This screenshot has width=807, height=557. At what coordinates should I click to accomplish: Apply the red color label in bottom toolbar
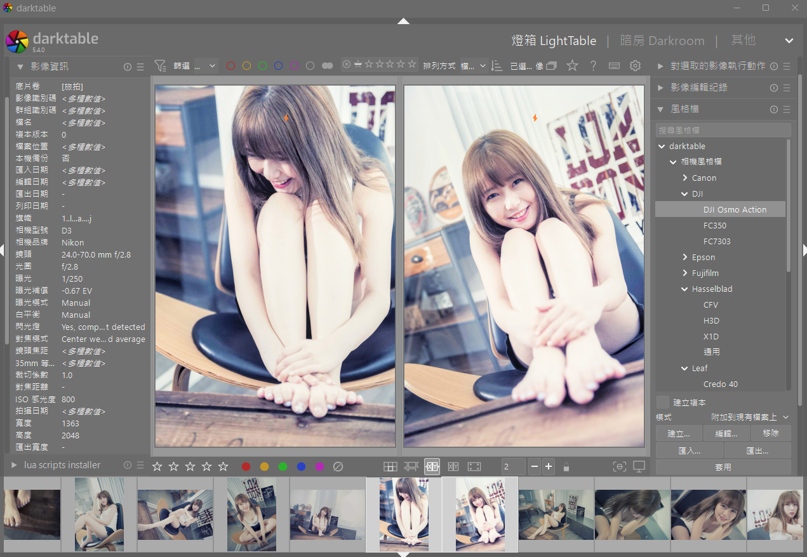tap(246, 466)
